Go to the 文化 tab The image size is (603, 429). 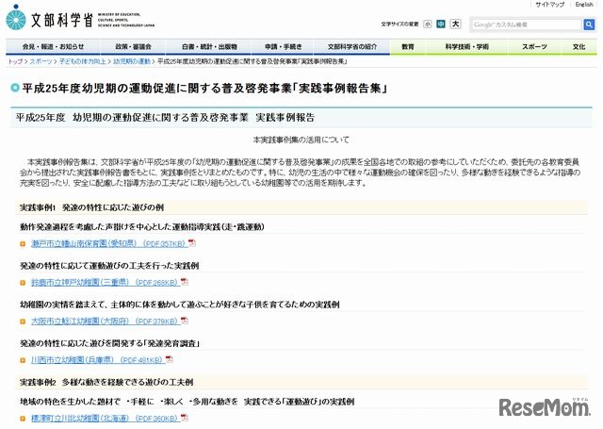pos(579,47)
